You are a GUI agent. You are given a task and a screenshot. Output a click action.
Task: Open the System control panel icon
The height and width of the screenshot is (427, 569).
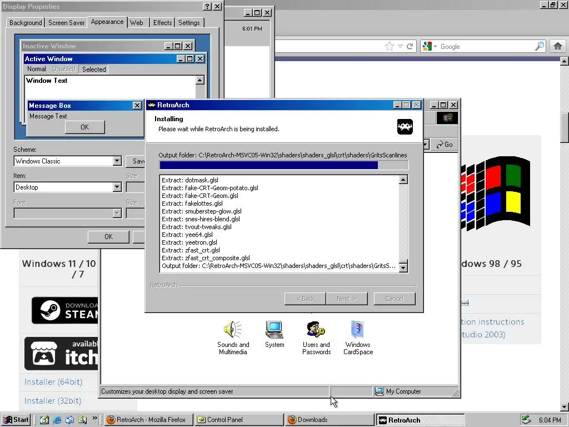point(274,329)
